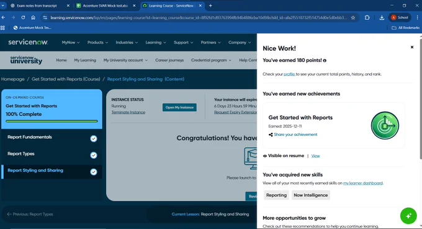Click Get Started with Reports breadcrumb
Image resolution: width=422 pixels, height=229 pixels.
(x=66, y=79)
